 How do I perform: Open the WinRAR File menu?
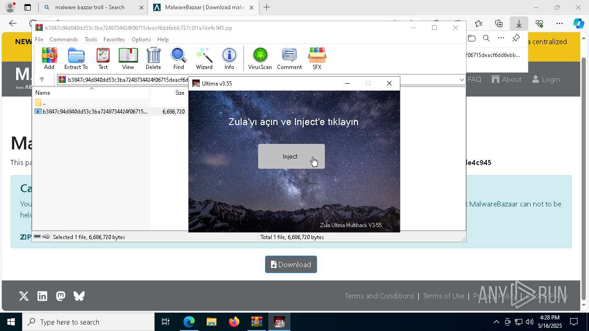click(39, 40)
